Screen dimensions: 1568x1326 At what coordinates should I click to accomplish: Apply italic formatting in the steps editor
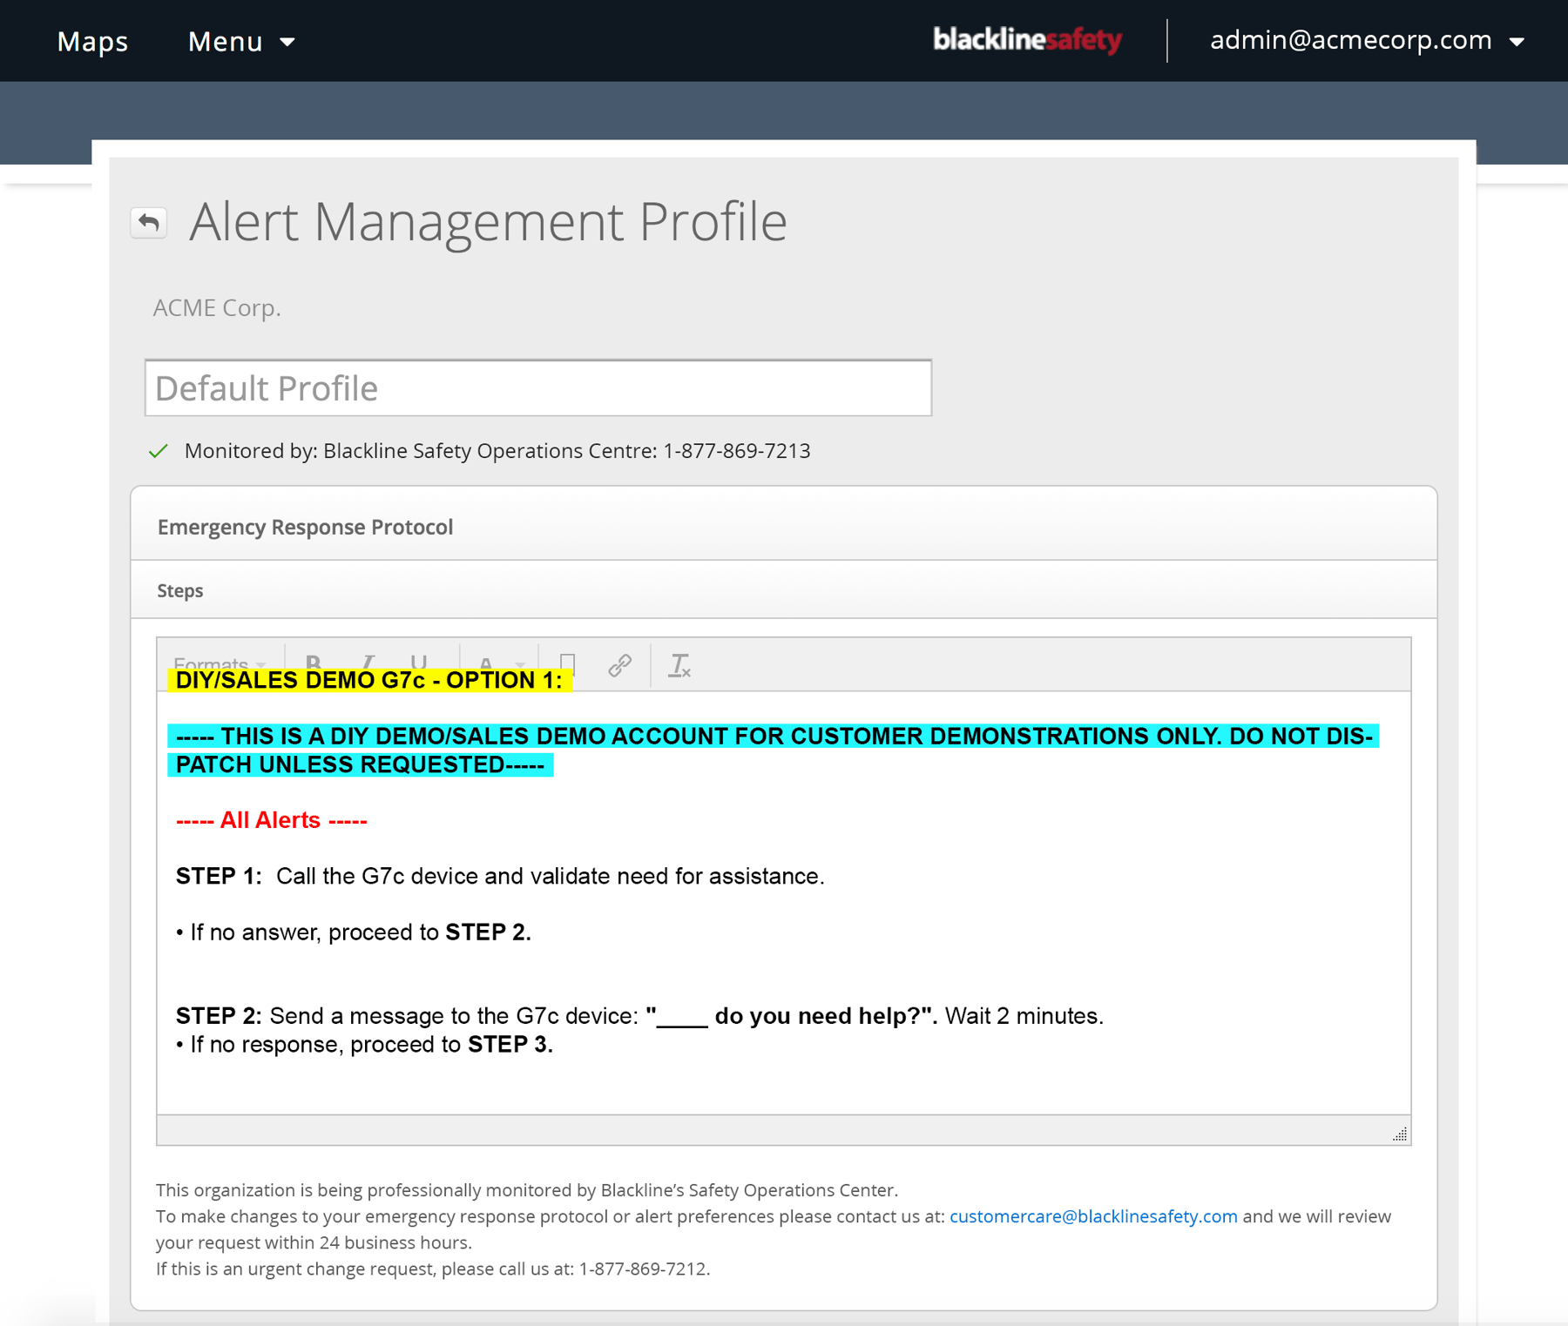(368, 664)
